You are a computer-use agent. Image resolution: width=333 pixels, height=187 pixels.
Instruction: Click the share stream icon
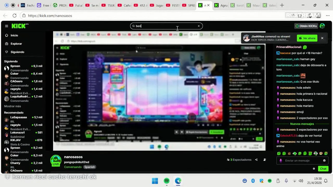coord(256,160)
